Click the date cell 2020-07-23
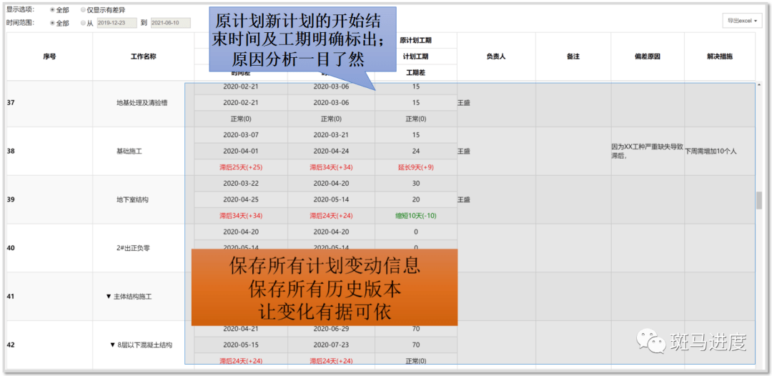 (x=331, y=345)
